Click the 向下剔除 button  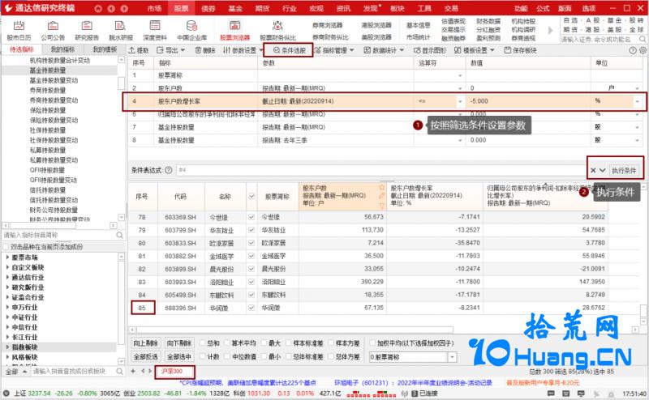(x=178, y=343)
